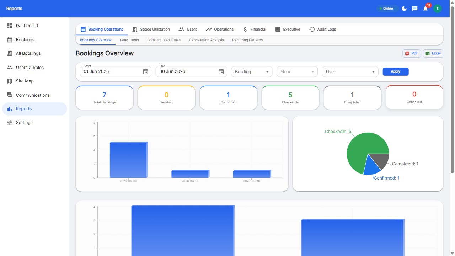Viewport: 455px width, 256px height.
Task: Click the Communications chat icon
Action: click(x=10, y=95)
